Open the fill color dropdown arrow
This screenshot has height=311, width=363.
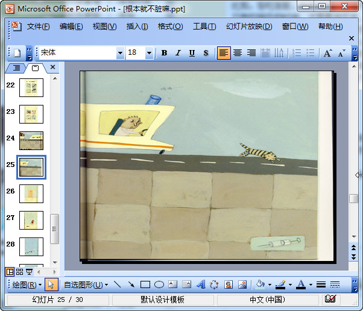[x=270, y=284]
